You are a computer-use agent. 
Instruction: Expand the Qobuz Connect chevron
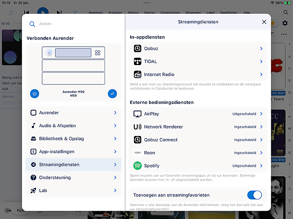(x=261, y=140)
